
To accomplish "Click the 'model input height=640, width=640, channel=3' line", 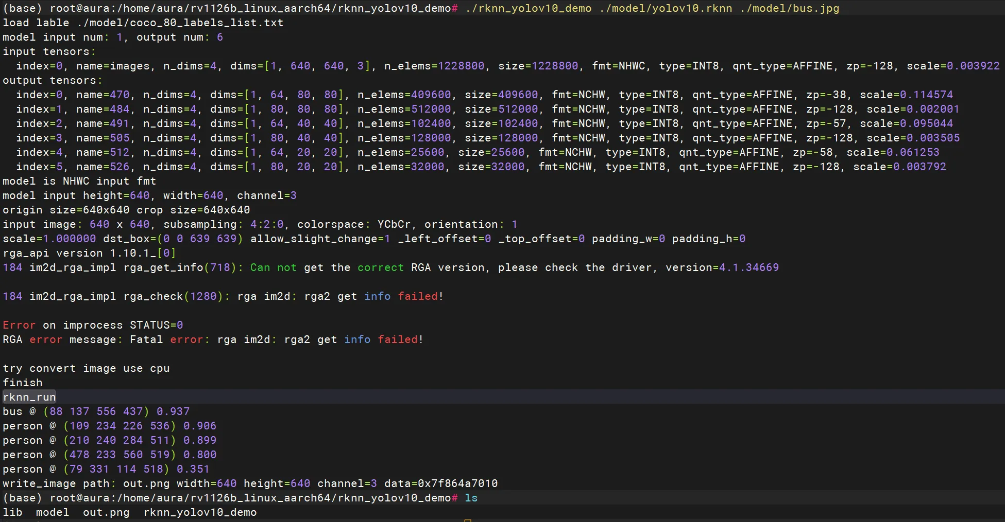I will point(150,195).
